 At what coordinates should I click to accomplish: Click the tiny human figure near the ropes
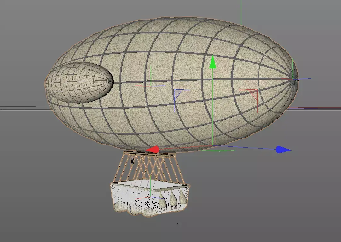(x=132, y=160)
